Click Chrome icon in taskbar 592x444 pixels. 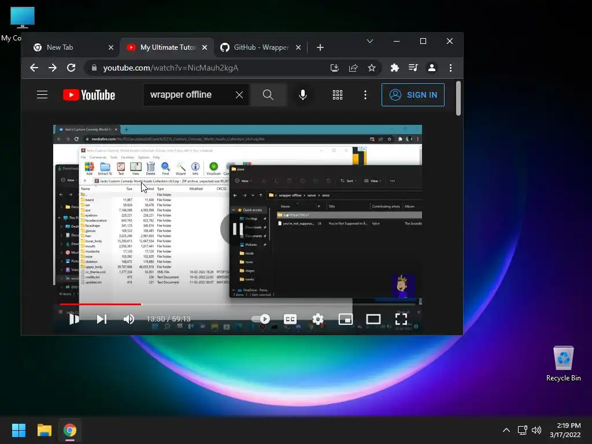click(70, 430)
